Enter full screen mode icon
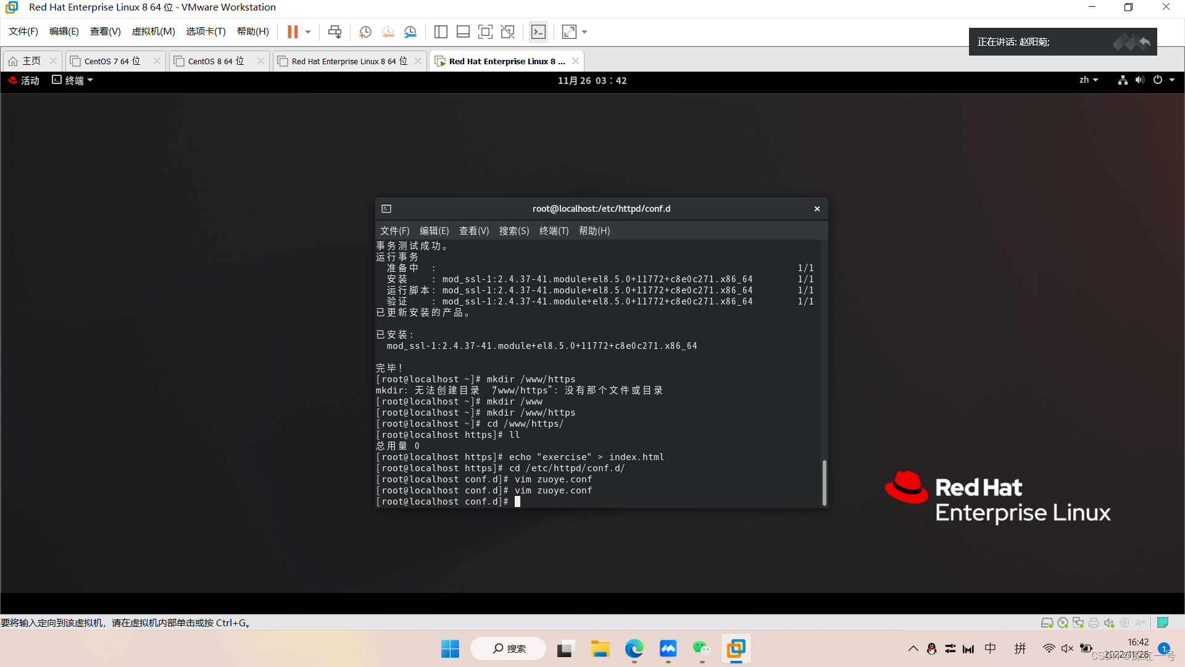 [485, 31]
